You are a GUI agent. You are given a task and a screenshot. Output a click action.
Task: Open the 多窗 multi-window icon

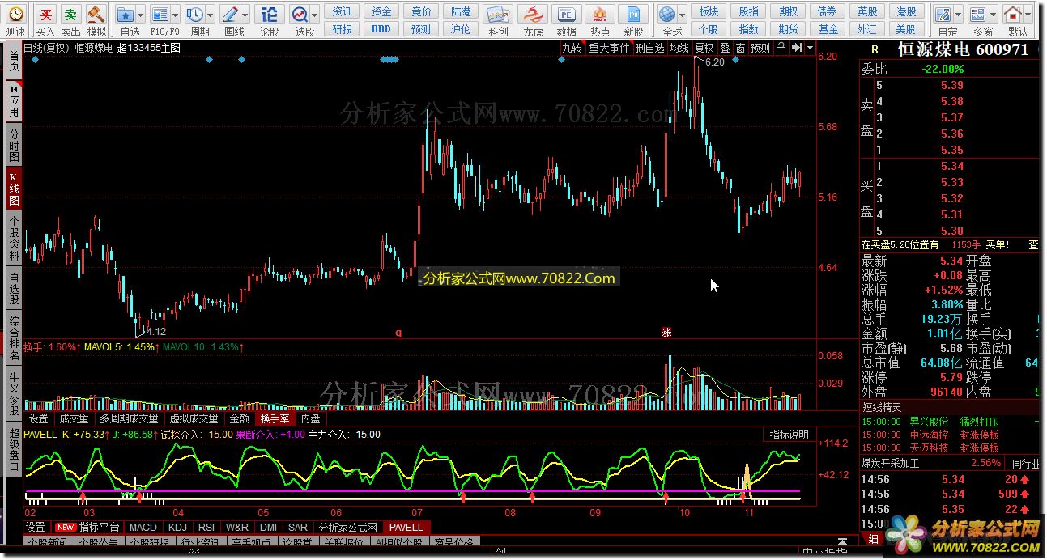[x=978, y=15]
